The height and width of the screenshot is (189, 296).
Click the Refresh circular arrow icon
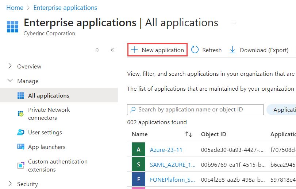click(x=195, y=50)
